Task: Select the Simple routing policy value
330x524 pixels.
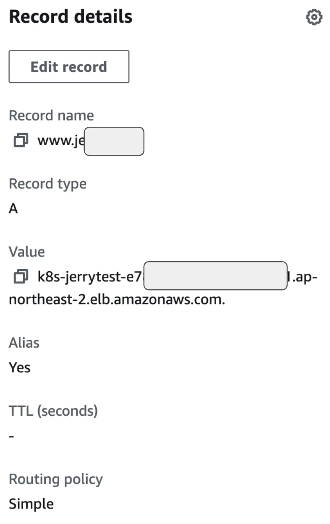Action: coord(31,504)
